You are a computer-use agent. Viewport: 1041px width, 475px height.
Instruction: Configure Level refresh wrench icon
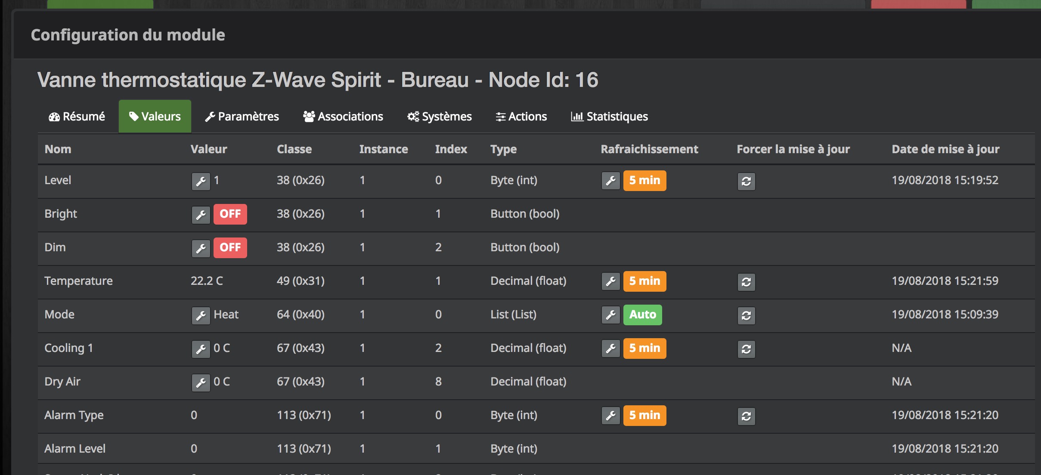(611, 181)
